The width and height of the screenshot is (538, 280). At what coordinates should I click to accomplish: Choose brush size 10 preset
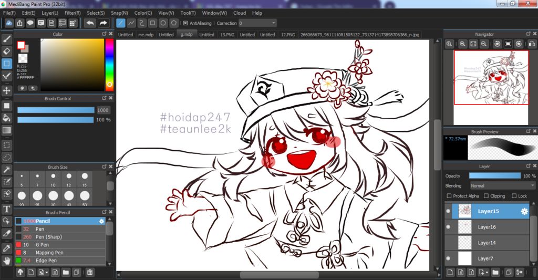click(x=53, y=179)
